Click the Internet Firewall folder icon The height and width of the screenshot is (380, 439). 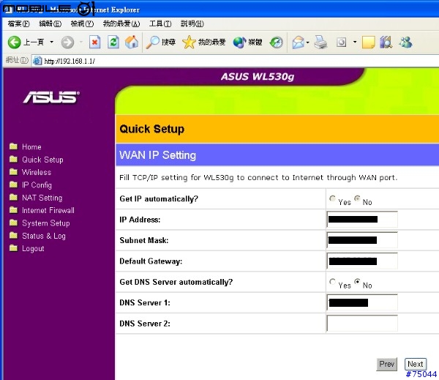coord(13,210)
